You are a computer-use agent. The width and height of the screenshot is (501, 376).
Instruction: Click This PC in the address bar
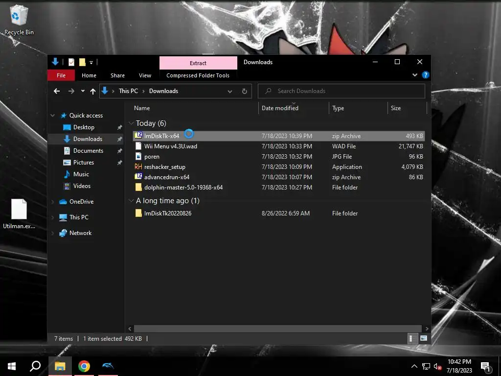[129, 91]
